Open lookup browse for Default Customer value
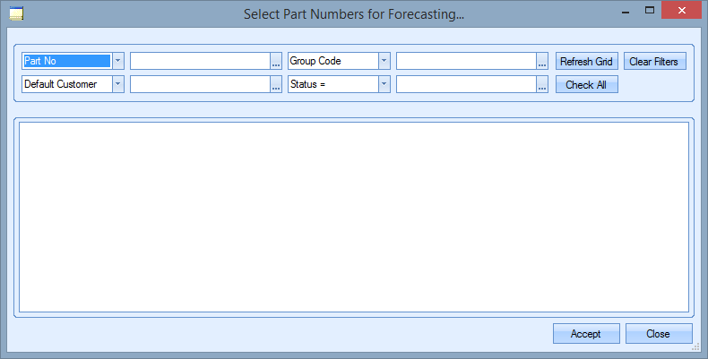Screen dimensions: 708x359 [x=276, y=85]
